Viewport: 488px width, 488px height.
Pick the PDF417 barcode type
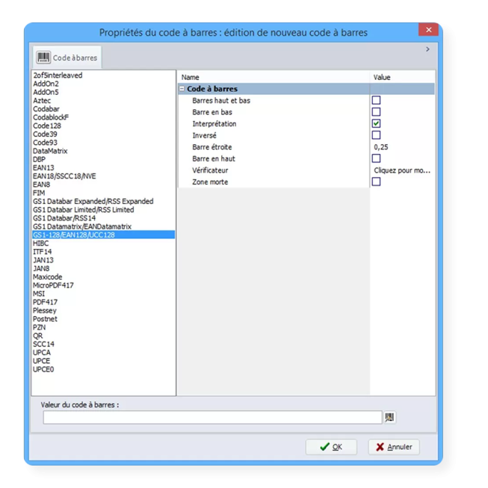click(x=45, y=302)
